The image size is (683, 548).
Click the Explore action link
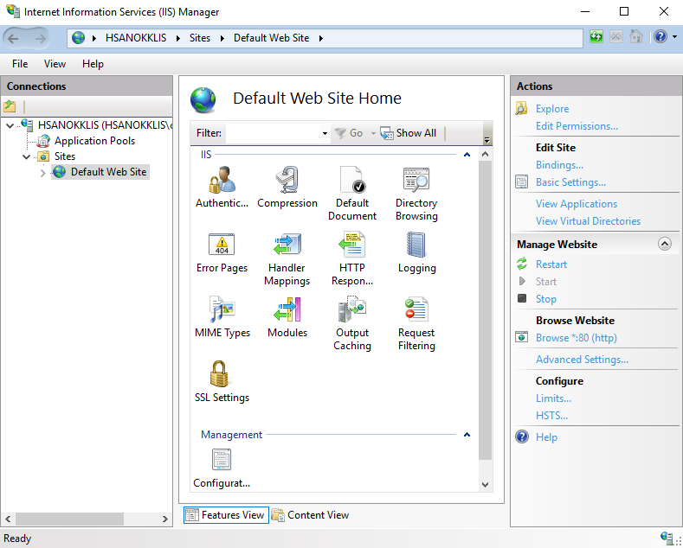(x=552, y=109)
